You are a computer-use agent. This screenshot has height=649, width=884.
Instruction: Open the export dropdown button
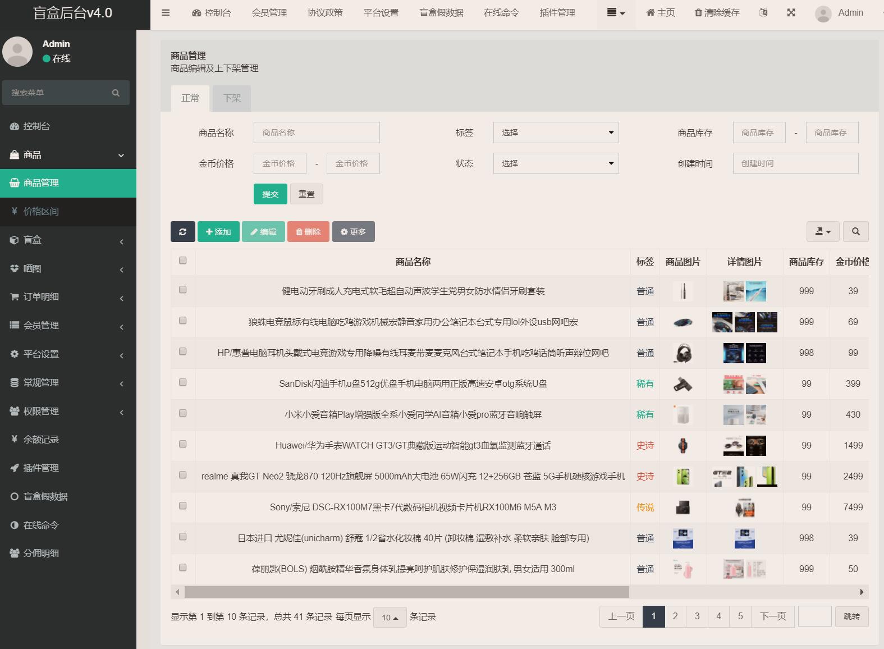tap(823, 231)
